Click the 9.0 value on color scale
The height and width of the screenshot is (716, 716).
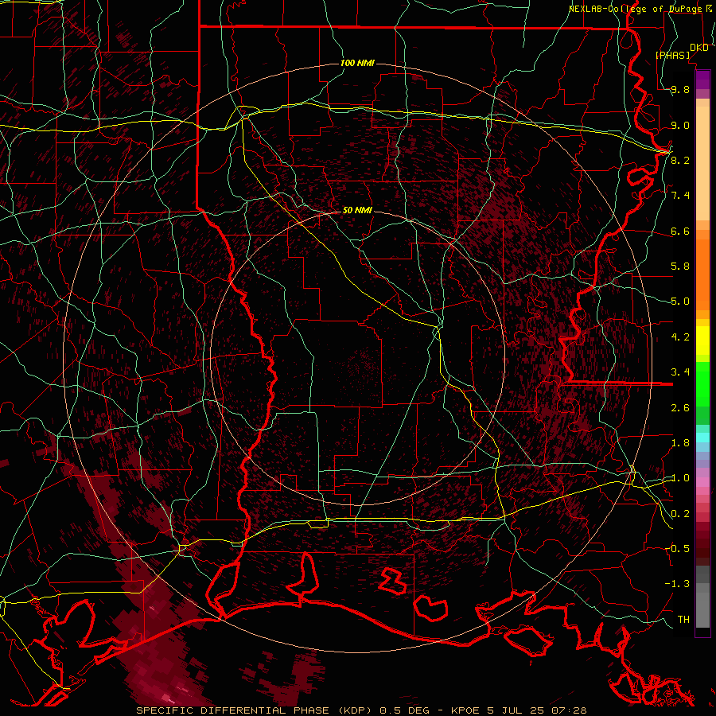point(680,125)
